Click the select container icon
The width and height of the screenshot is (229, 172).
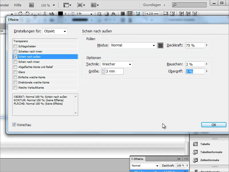tap(45, 13)
